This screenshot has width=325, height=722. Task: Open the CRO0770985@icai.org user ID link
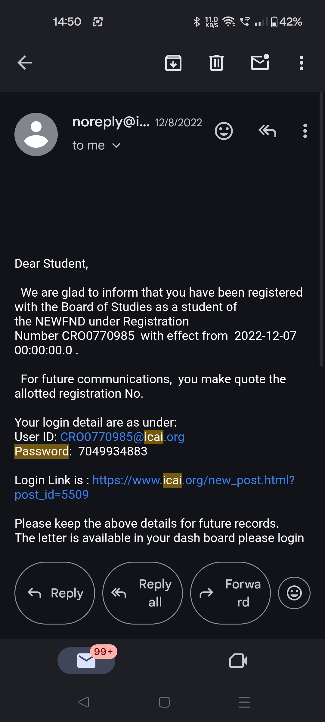coord(122,437)
